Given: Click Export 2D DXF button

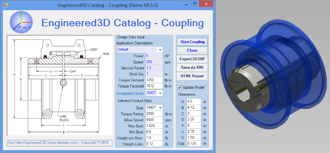Looking at the screenshot, I should (192, 59).
